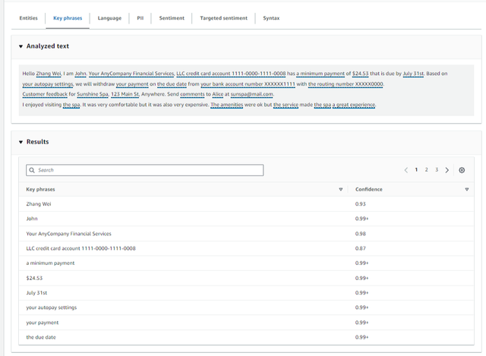Collapse the Results section
This screenshot has height=356, width=486.
coord(21,142)
